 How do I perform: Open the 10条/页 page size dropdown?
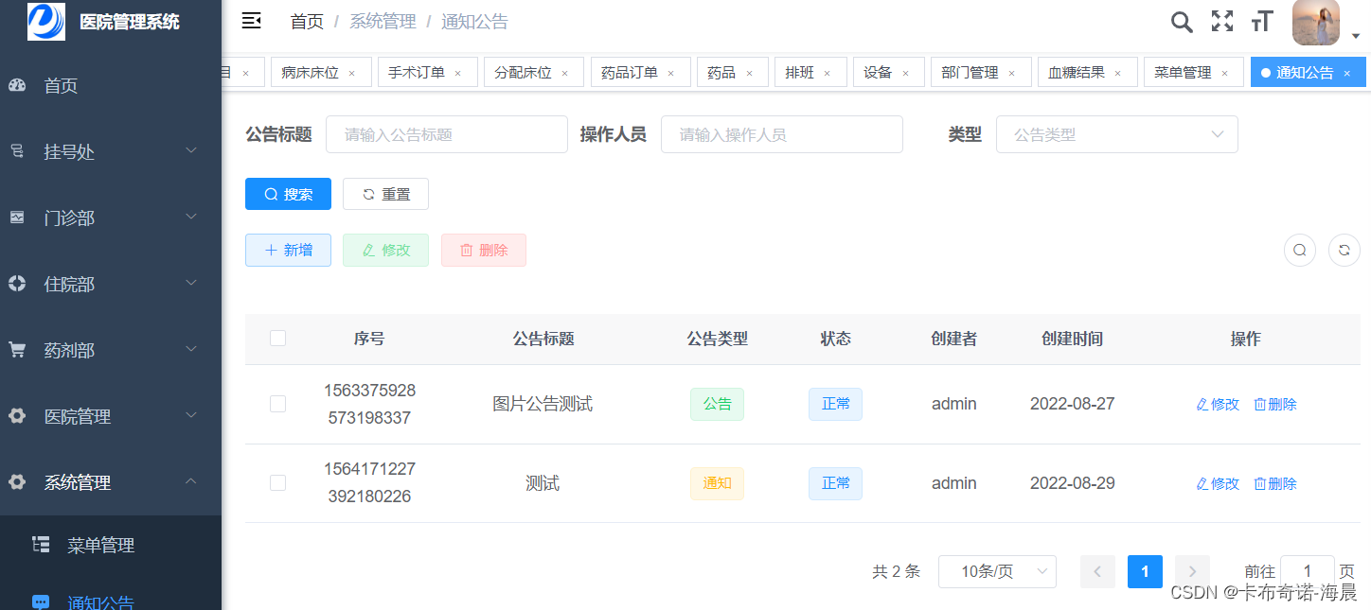click(997, 571)
